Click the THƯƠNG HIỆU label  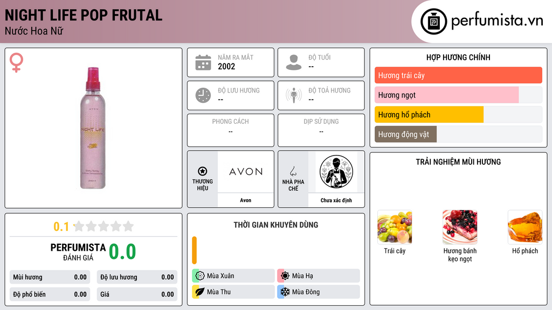coord(203,185)
